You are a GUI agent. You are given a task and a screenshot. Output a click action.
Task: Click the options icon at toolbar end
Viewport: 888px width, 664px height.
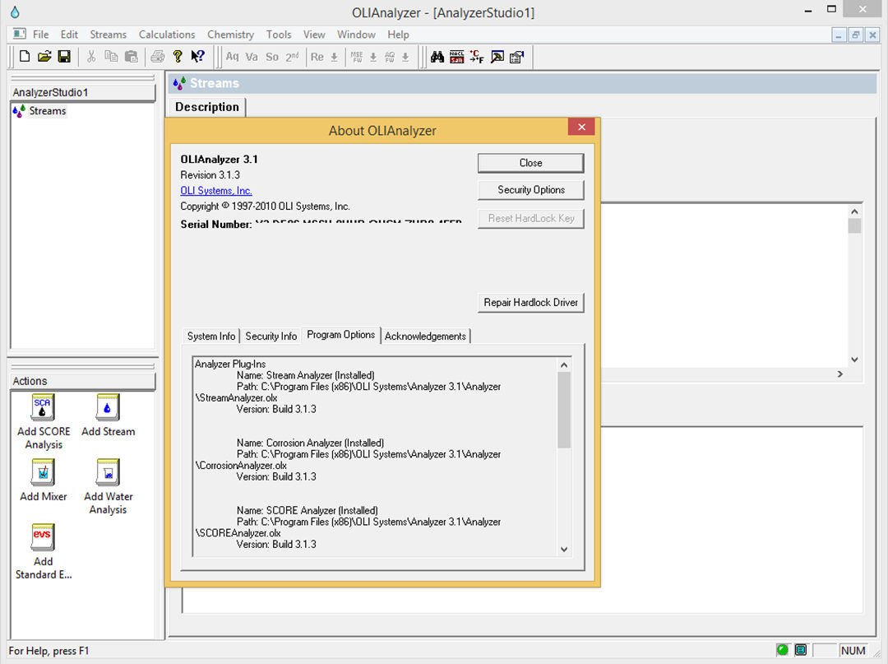coord(516,57)
